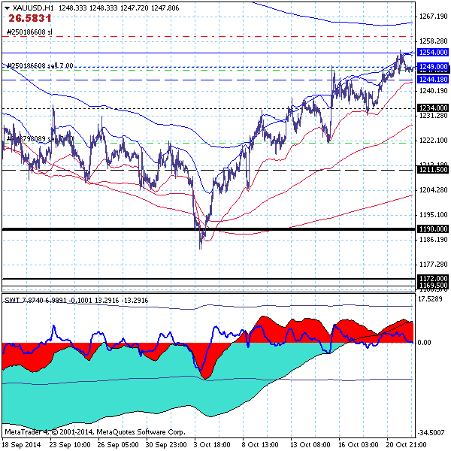Click the 26 Sep 05:00 time label
Image resolution: width=451 pixels, height=451 pixels.
coord(118,445)
